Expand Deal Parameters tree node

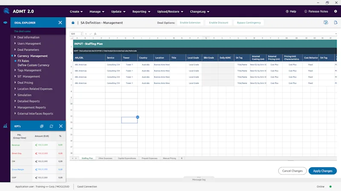pos(15,50)
